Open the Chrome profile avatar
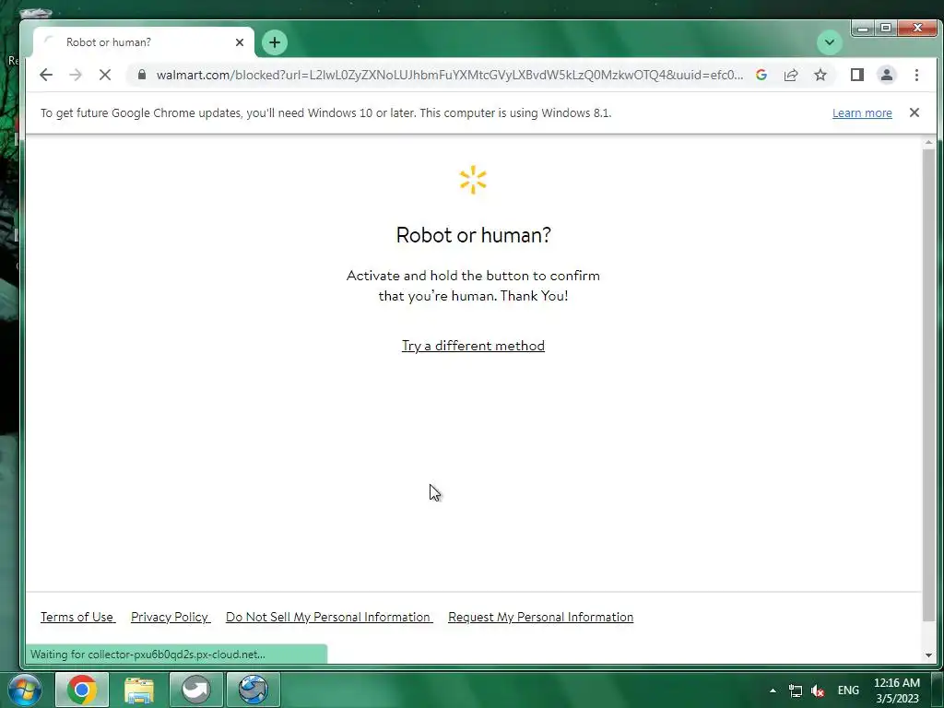944x708 pixels. tap(886, 75)
